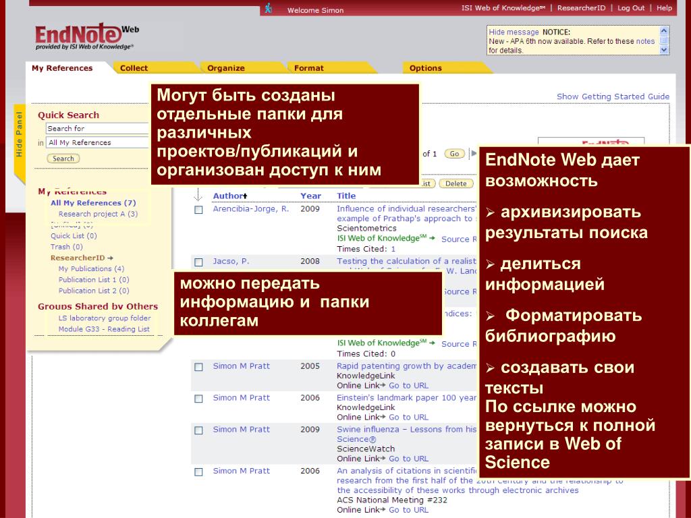Open Show Getting Started Guide

[x=613, y=96]
